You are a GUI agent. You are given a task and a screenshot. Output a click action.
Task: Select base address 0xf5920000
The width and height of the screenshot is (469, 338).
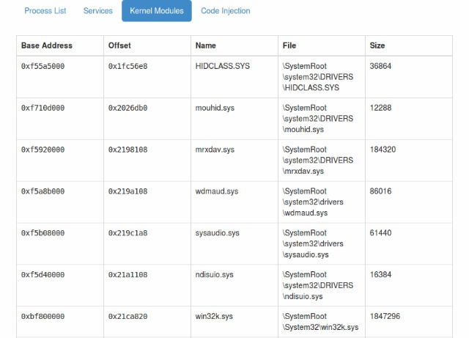43,150
